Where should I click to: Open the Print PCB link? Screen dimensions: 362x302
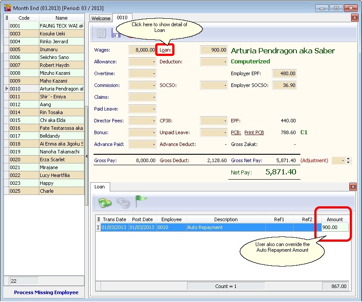pos(254,132)
